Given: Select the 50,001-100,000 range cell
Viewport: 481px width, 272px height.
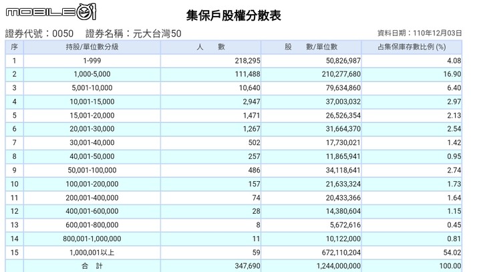Looking at the screenshot, I should 92,170.
